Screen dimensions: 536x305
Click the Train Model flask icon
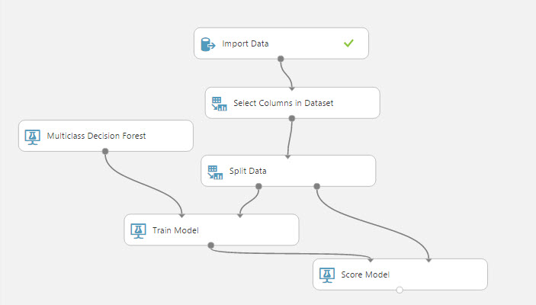(x=138, y=230)
